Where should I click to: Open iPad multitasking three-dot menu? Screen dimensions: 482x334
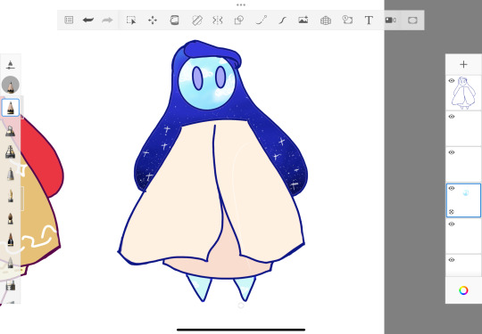click(x=241, y=5)
